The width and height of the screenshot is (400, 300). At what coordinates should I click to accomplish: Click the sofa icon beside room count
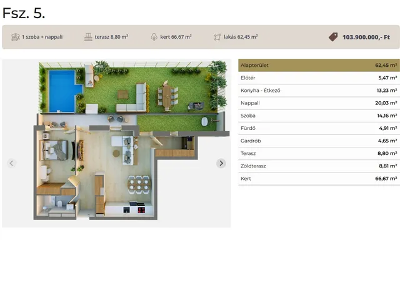[x=15, y=37]
